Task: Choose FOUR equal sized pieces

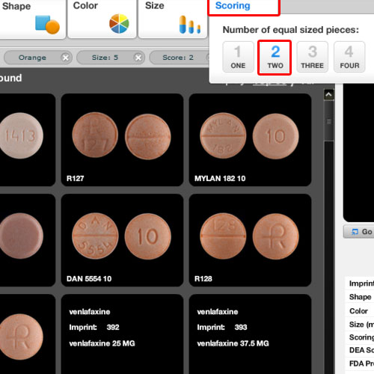Action: point(349,57)
